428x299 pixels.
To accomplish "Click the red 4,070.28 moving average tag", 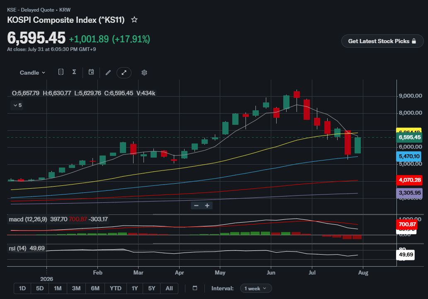I will [x=409, y=180].
